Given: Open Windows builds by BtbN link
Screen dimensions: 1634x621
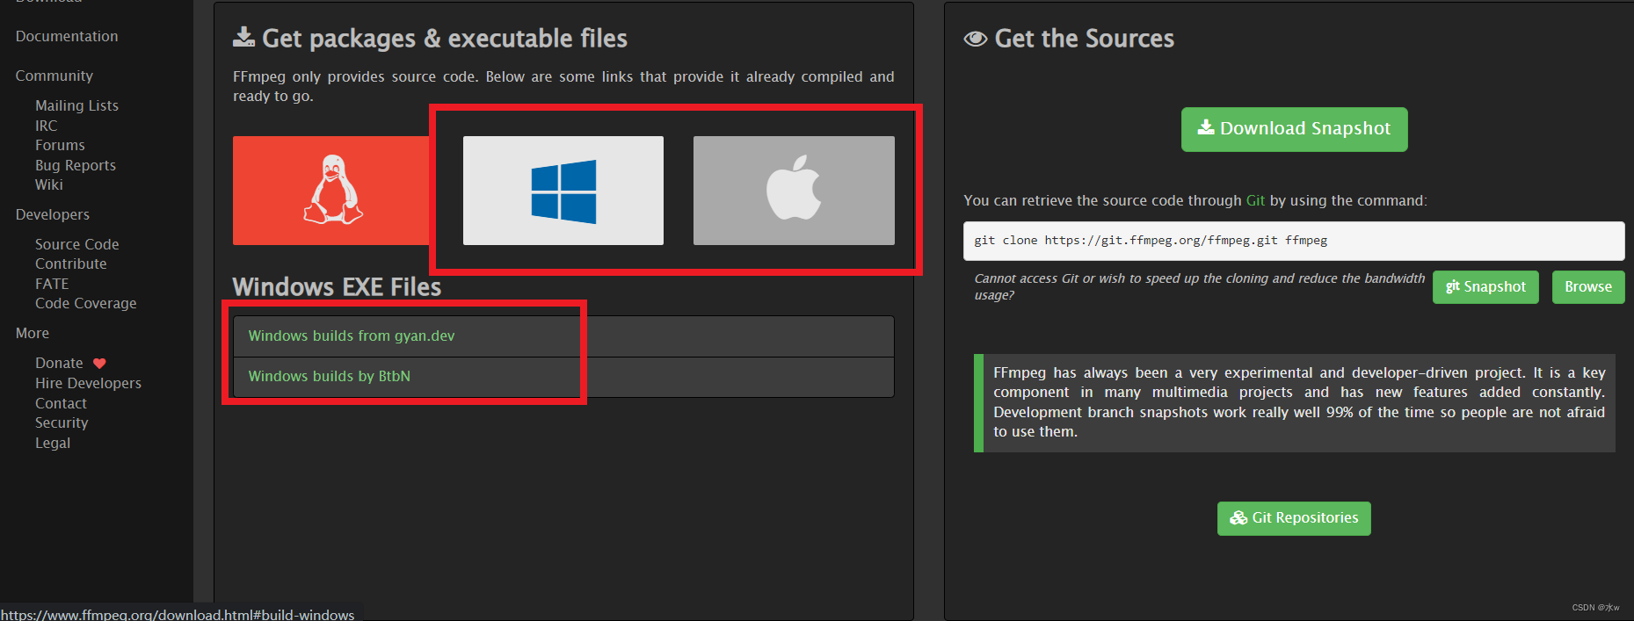Looking at the screenshot, I should [x=330, y=376].
